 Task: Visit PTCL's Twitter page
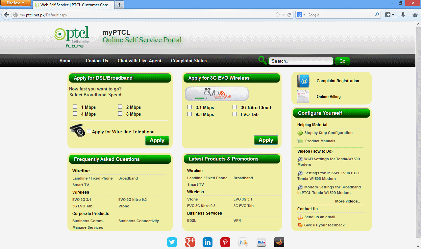(x=172, y=242)
